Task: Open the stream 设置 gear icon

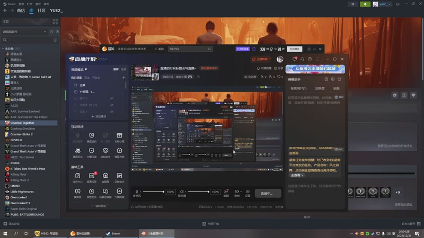Action: [248, 193]
